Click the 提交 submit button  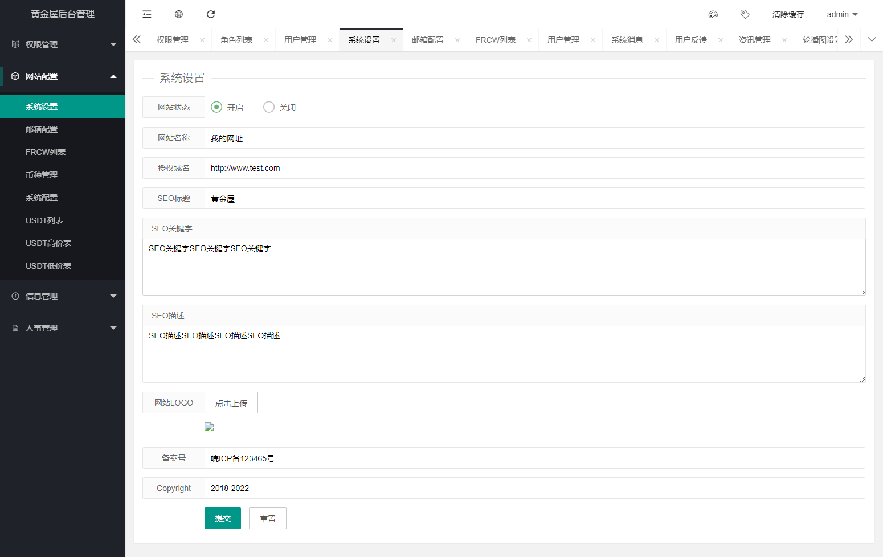tap(222, 518)
